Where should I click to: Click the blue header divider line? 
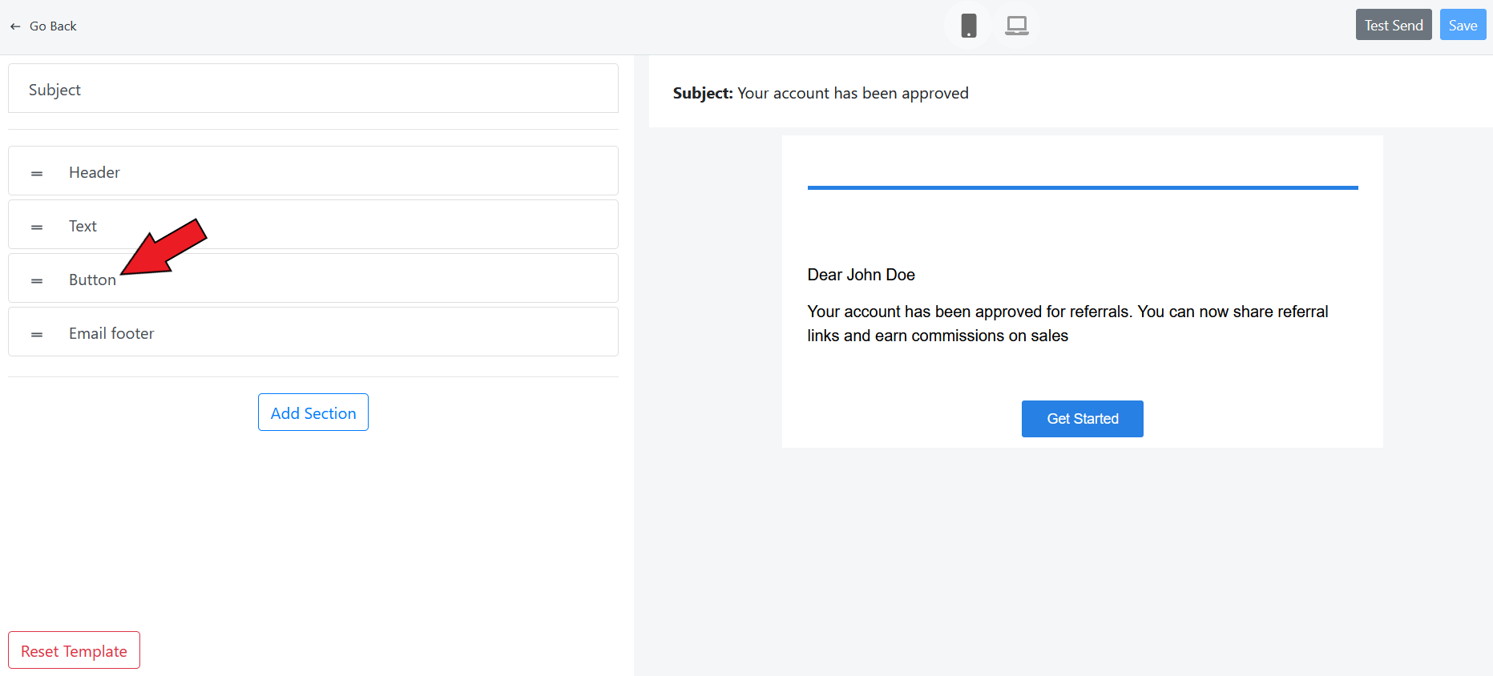click(x=1082, y=187)
